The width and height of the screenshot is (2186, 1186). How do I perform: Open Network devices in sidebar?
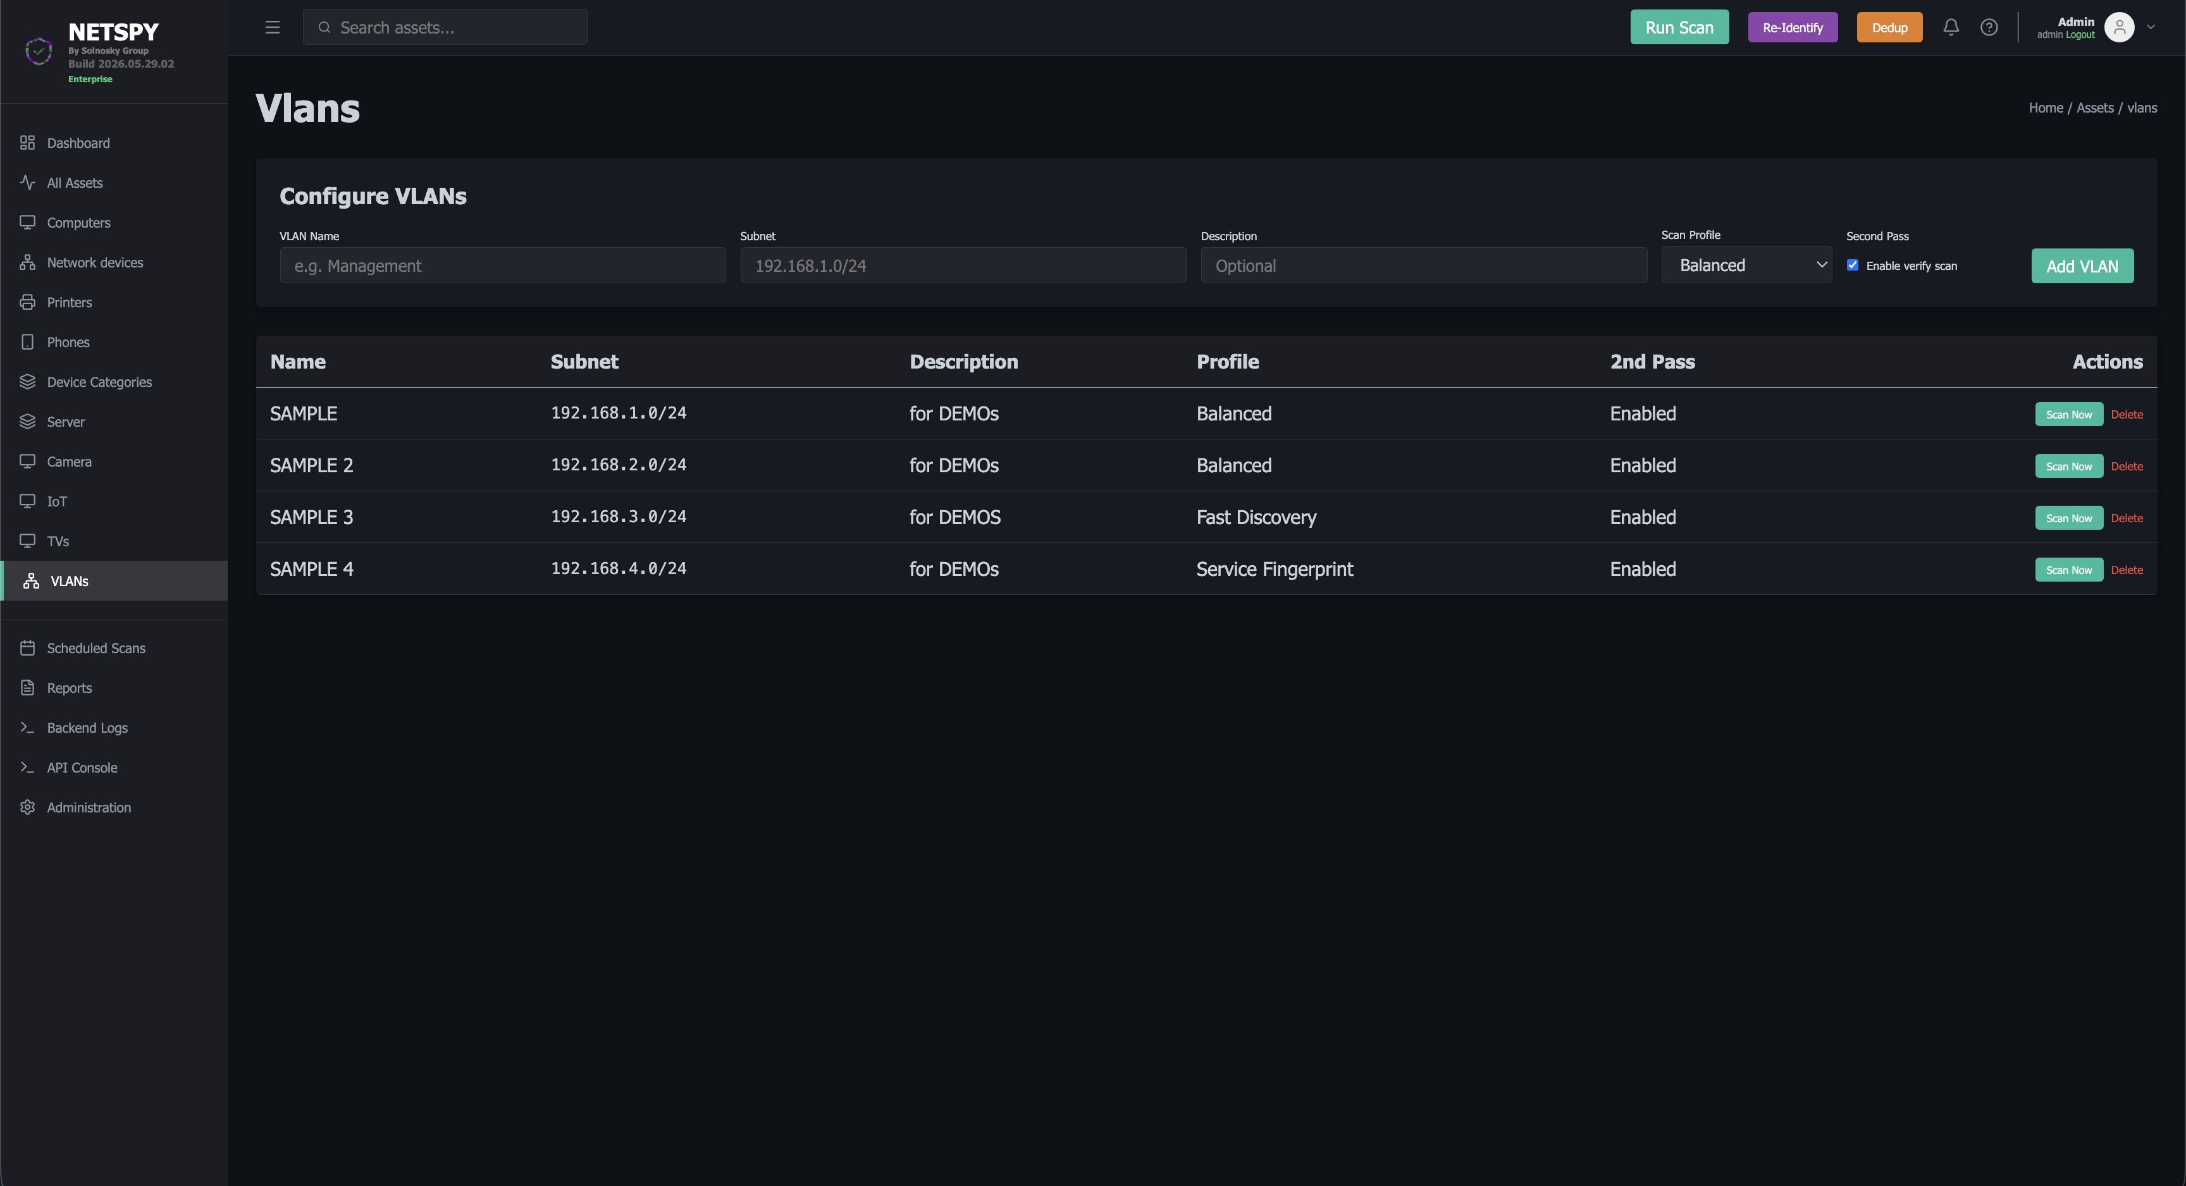click(114, 262)
